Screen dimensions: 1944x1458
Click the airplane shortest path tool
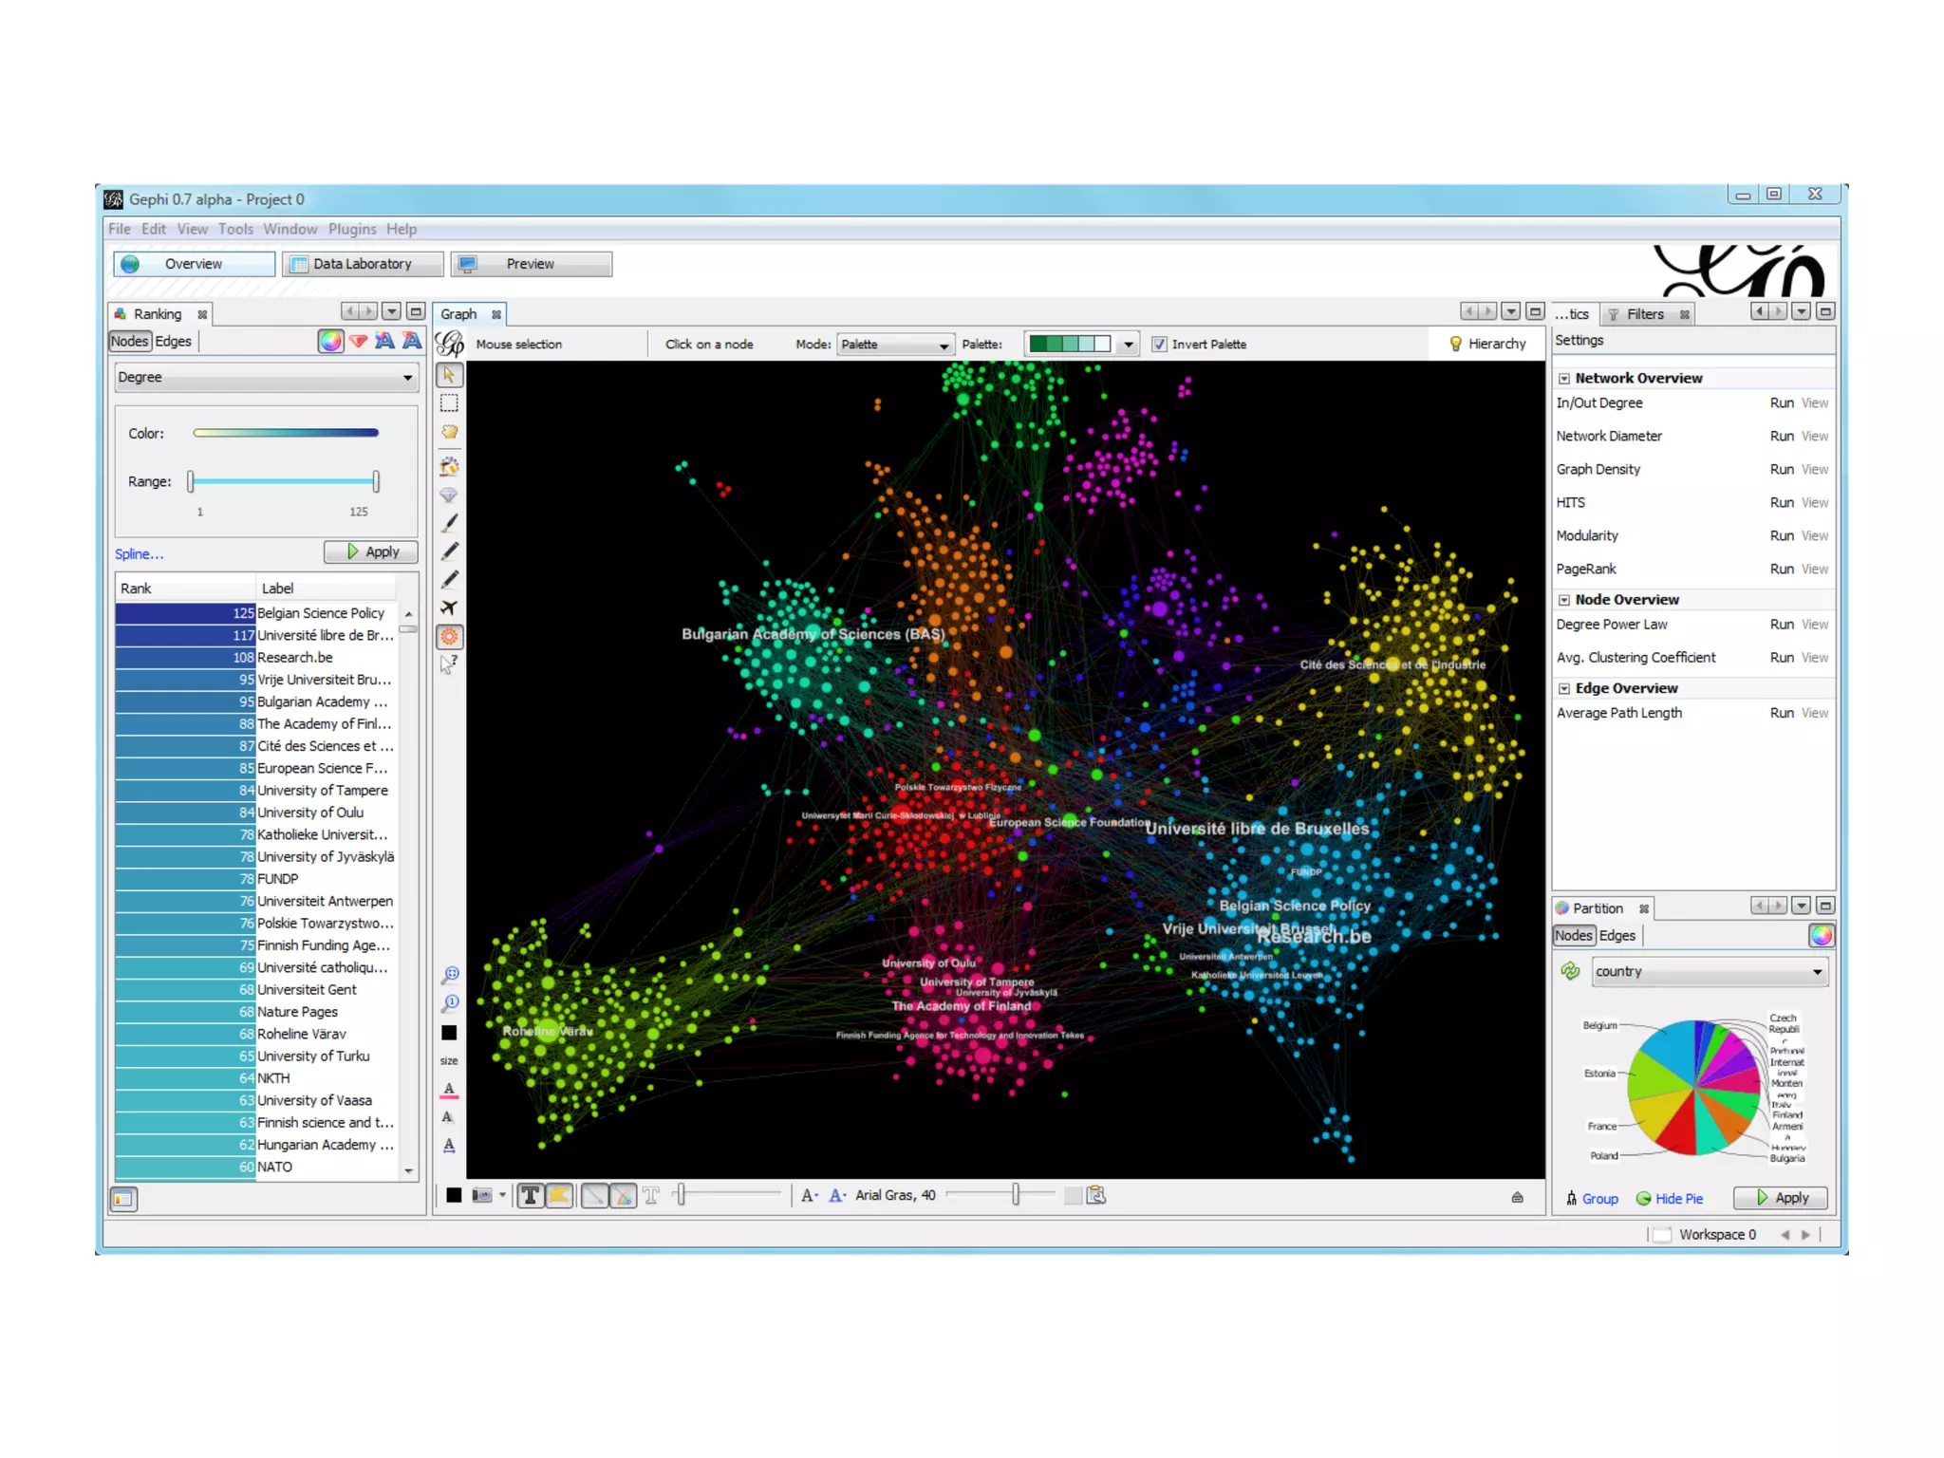tap(449, 607)
